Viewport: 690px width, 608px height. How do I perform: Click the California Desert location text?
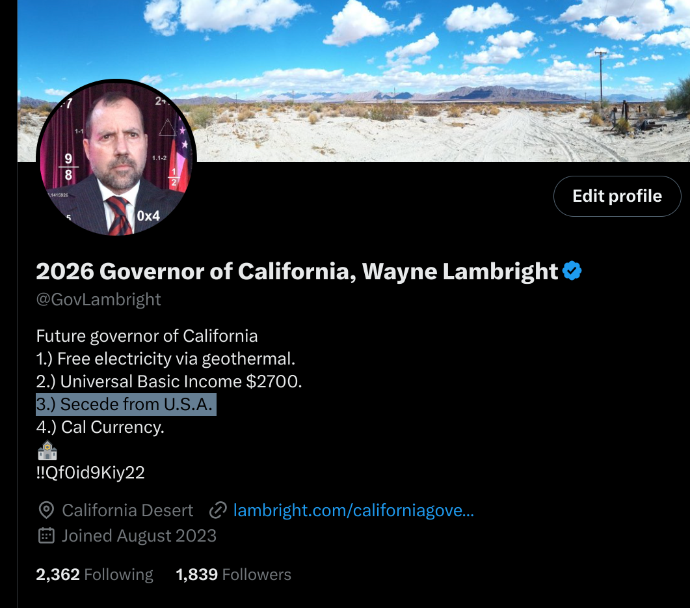click(127, 510)
